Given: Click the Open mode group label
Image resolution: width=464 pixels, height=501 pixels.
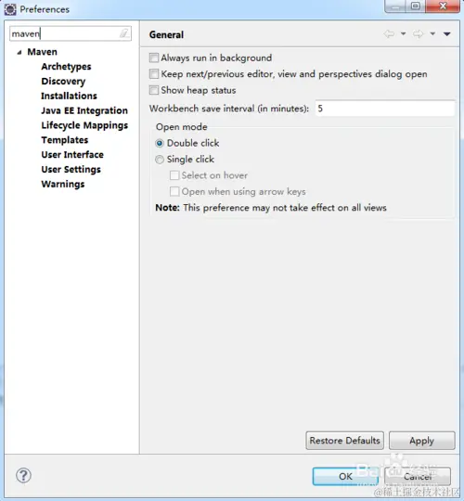Looking at the screenshot, I should pyautogui.click(x=182, y=127).
